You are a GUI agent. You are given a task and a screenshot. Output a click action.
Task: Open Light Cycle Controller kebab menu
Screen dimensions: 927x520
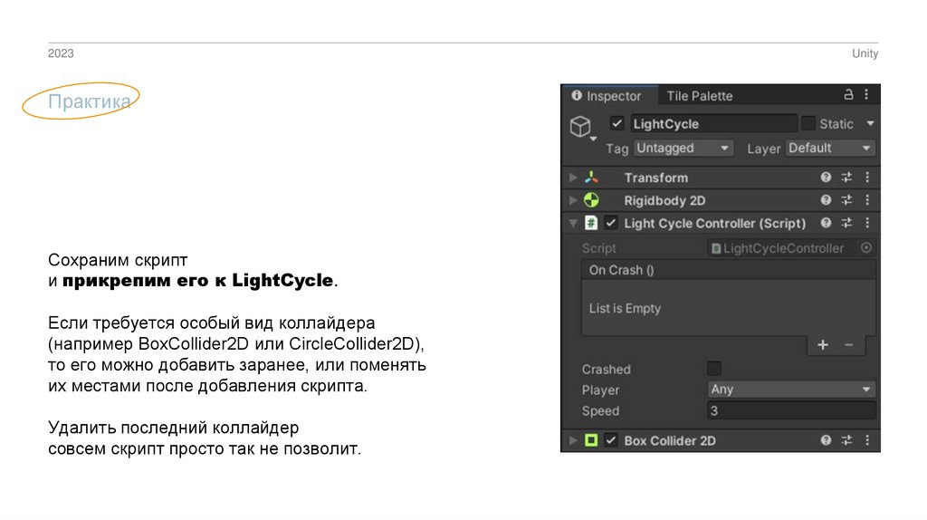click(868, 223)
